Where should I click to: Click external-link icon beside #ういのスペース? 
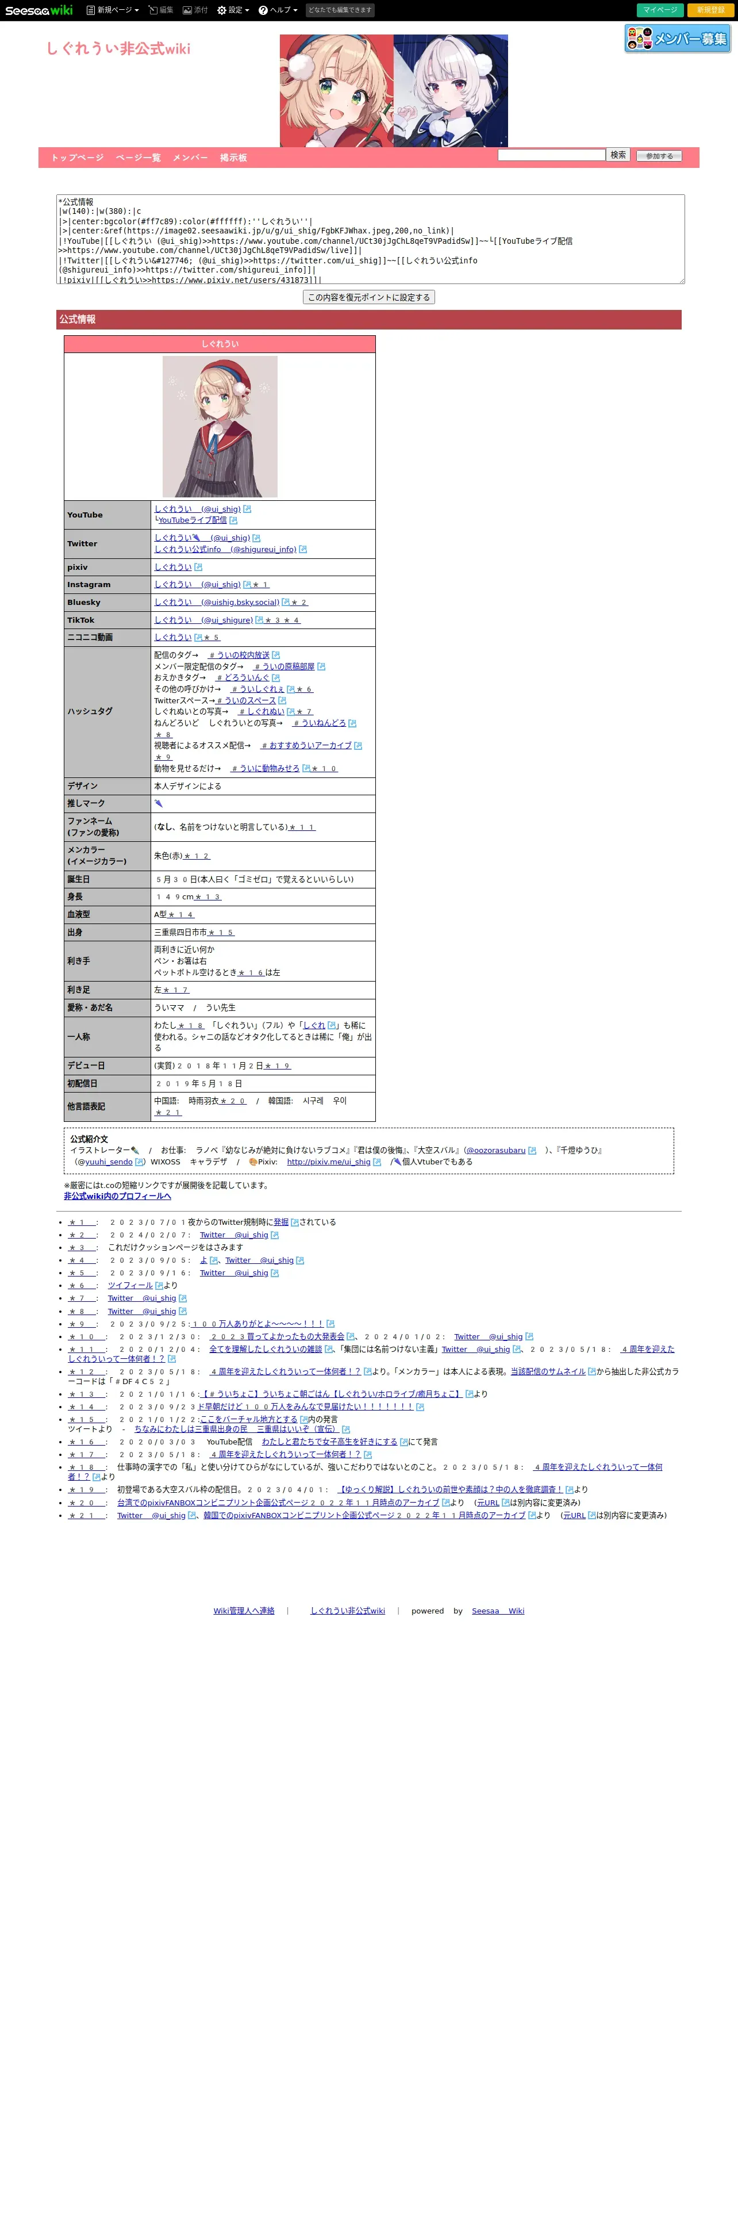(x=282, y=701)
